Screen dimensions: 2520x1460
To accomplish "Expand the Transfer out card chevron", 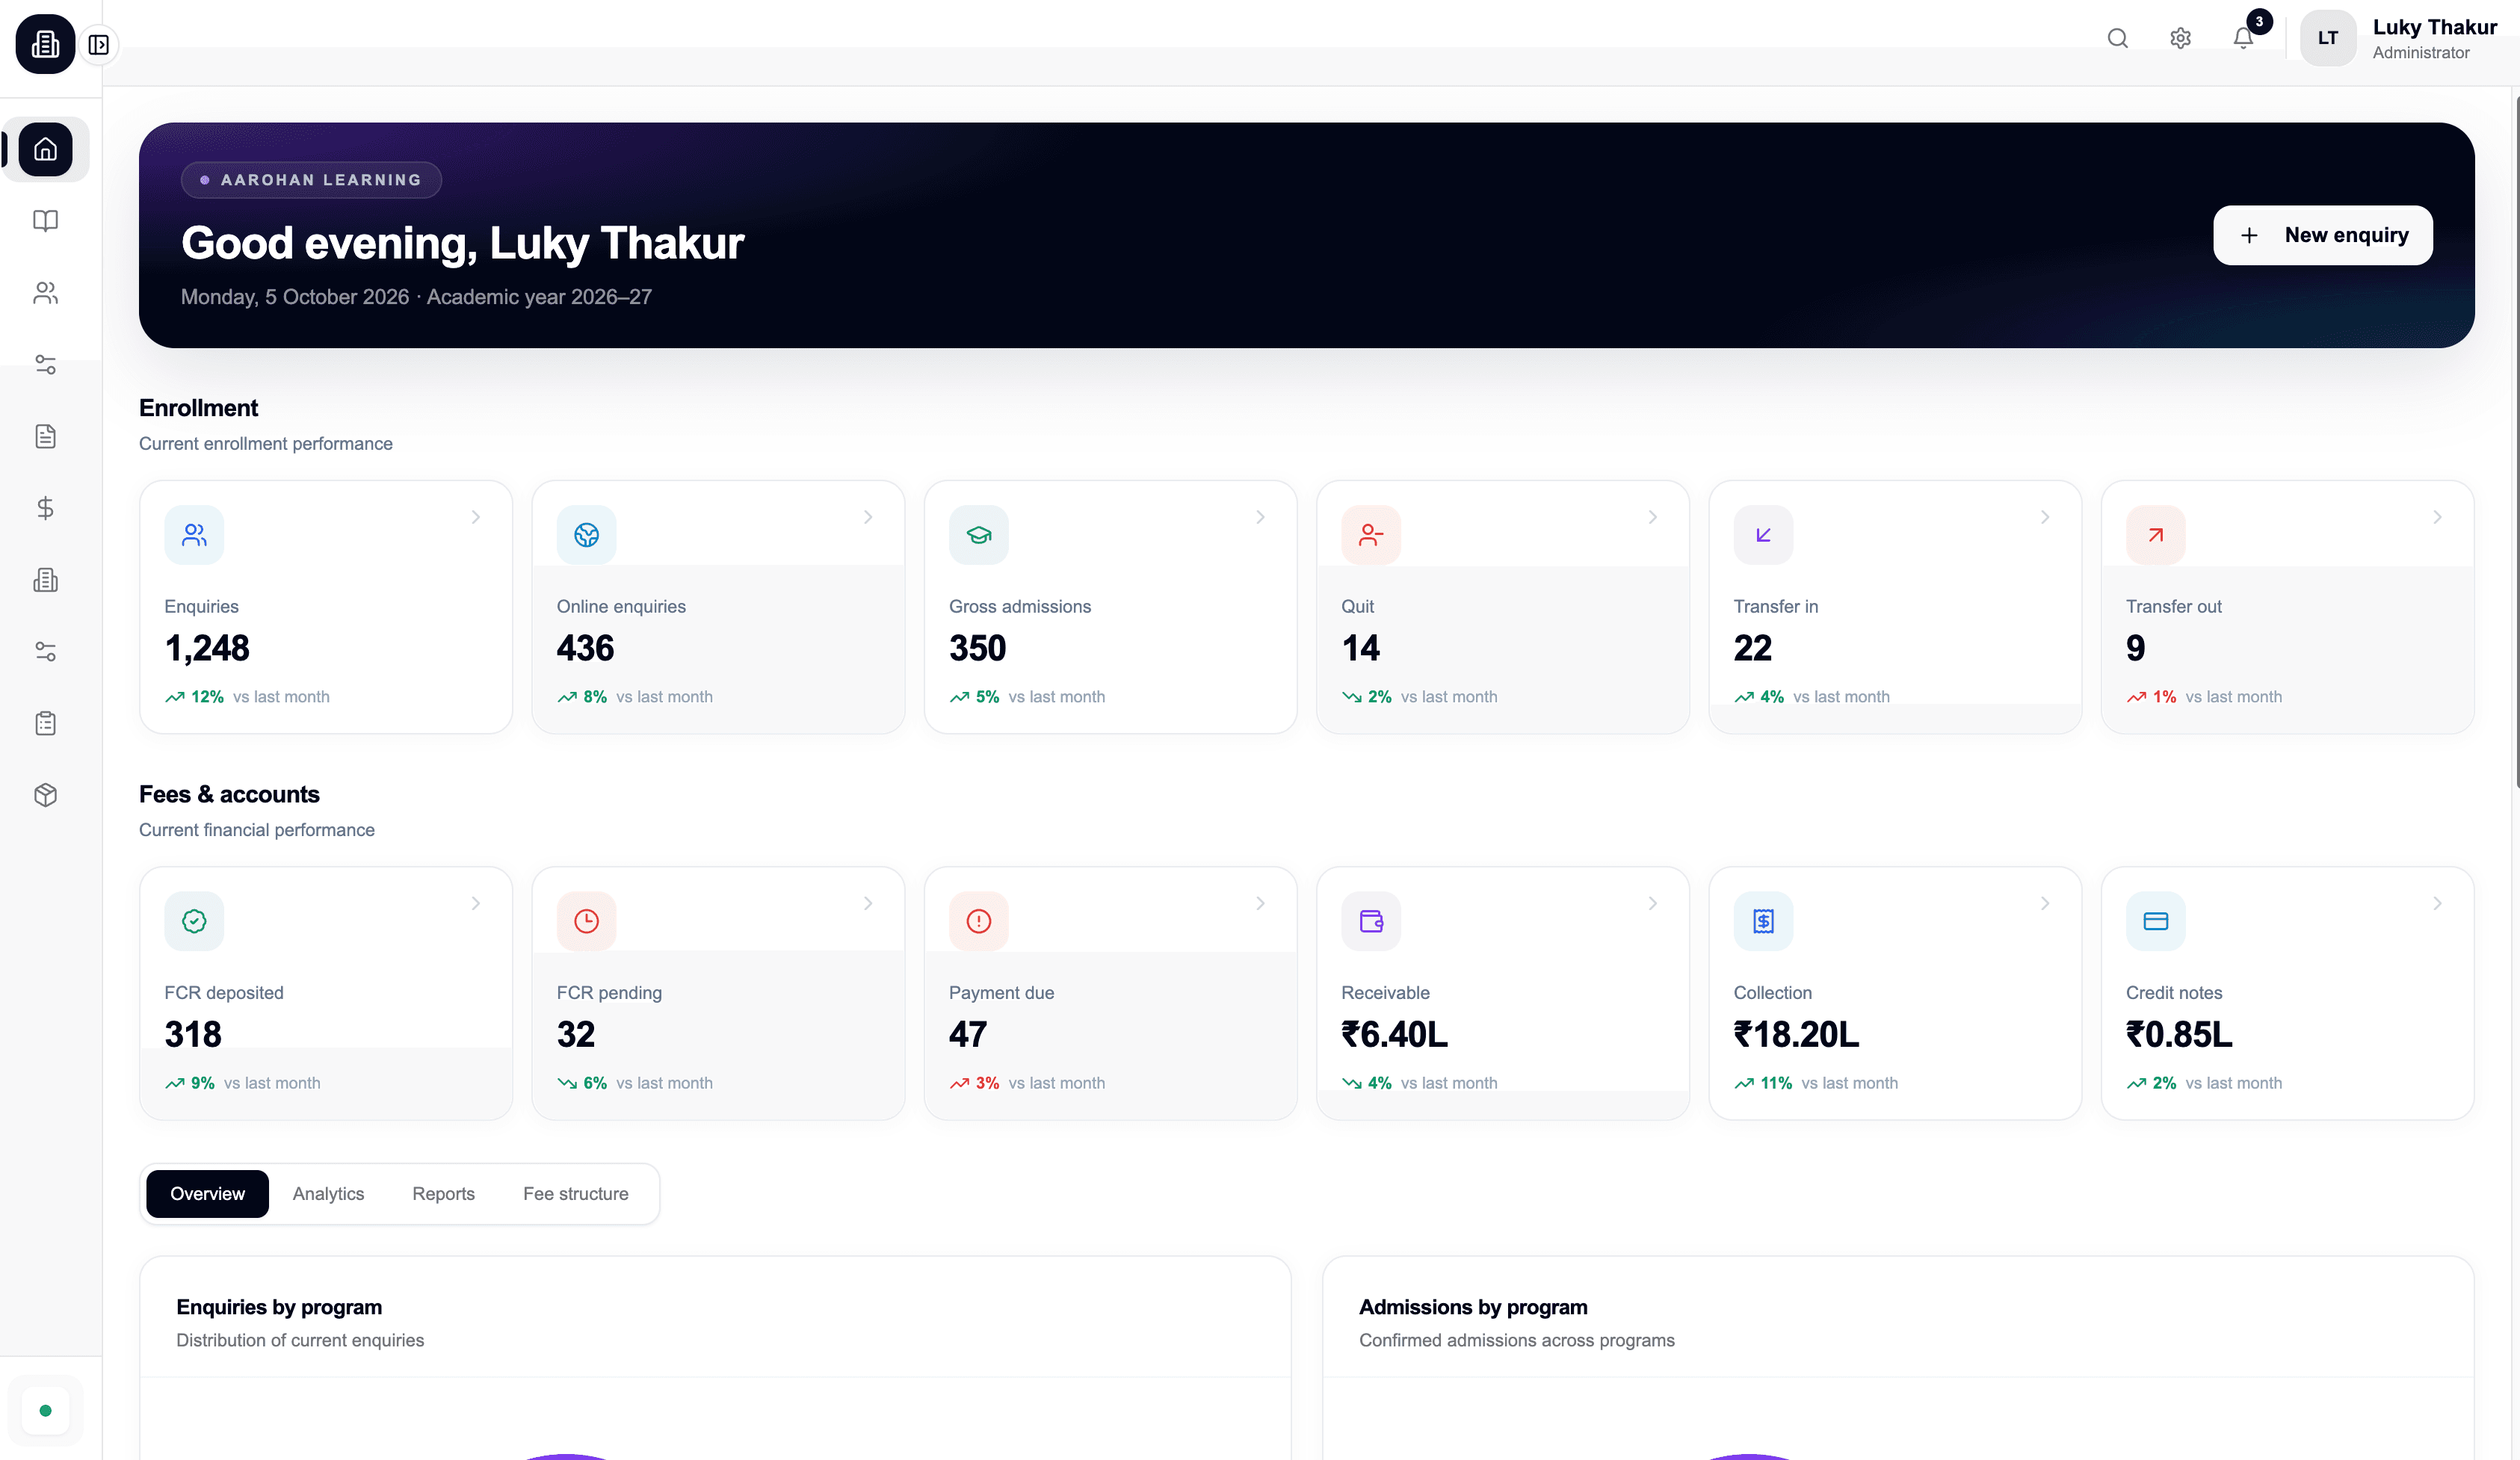I will (2437, 517).
